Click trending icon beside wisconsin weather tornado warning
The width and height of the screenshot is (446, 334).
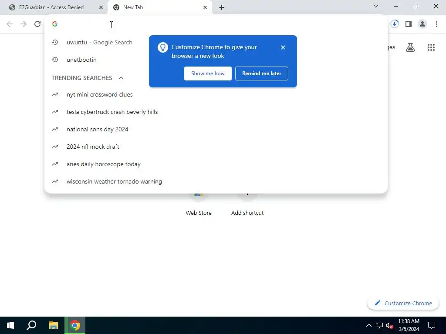pyautogui.click(x=55, y=181)
